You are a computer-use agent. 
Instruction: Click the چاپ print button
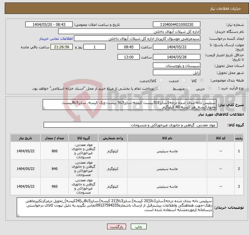(x=139, y=226)
